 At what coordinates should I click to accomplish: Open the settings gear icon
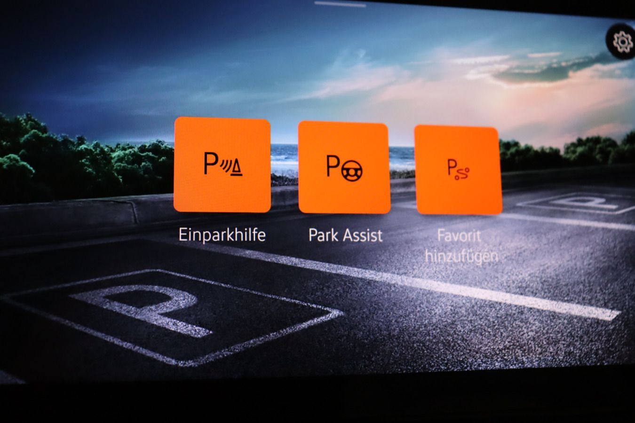coord(623,43)
